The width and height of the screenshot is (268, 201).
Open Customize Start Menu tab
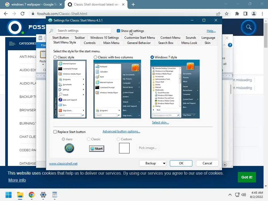(x=139, y=38)
